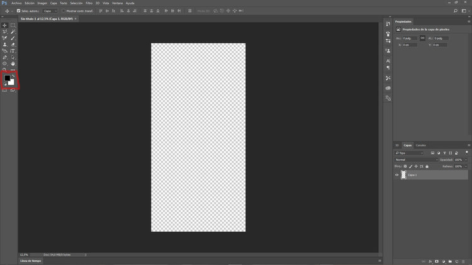Open the Ayuda menu
472x265 pixels.
pos(130,3)
